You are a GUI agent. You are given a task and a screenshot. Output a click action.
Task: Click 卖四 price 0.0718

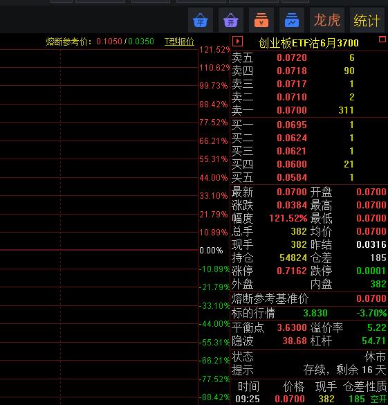click(x=292, y=71)
